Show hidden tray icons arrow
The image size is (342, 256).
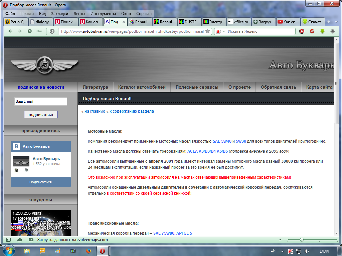282,251
